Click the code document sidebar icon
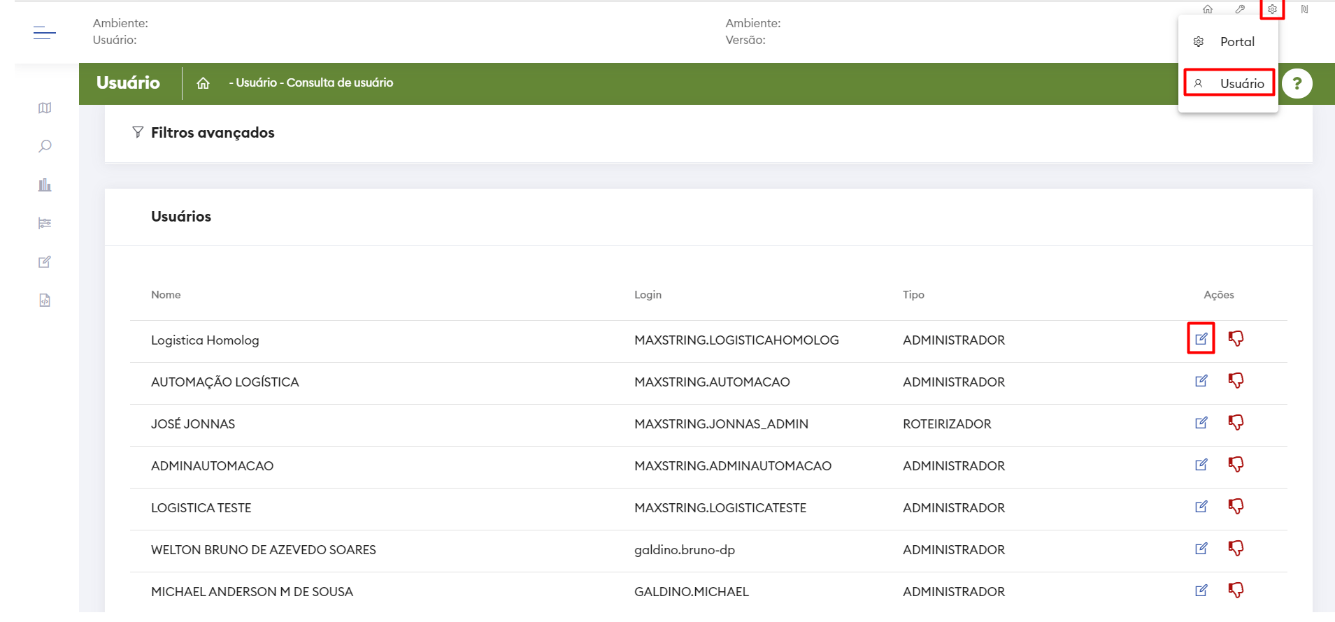Image resolution: width=1335 pixels, height=622 pixels. 45,301
